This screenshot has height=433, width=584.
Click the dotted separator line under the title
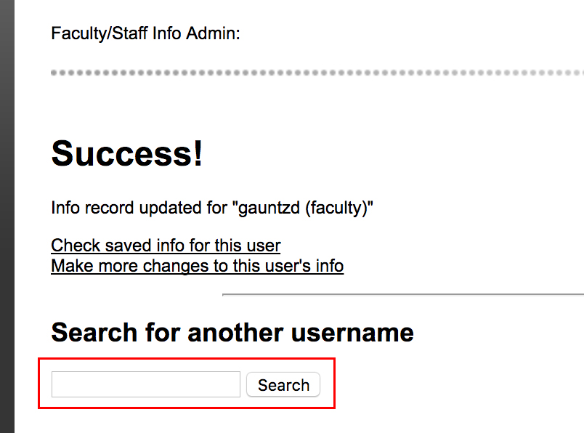click(x=317, y=73)
